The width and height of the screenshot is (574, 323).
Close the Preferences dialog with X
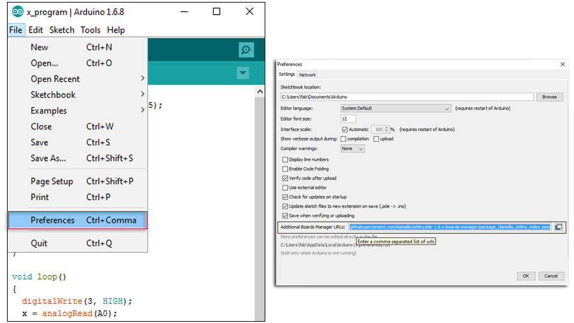click(x=563, y=64)
